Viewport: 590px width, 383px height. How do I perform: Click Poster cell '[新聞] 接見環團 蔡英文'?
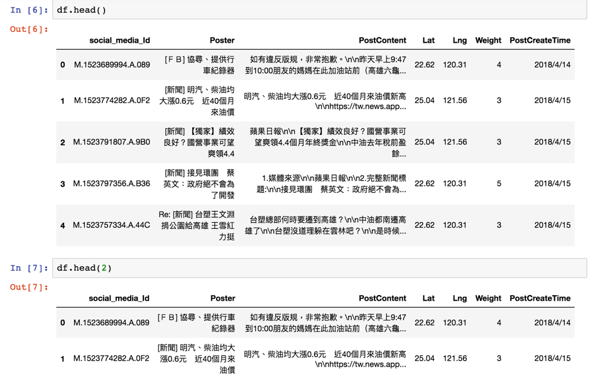pos(199,184)
